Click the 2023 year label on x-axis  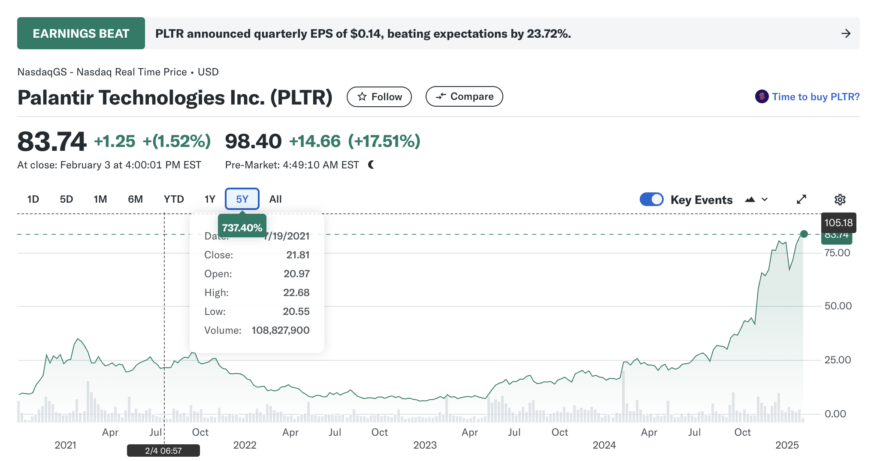pos(425,445)
